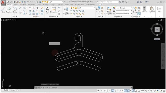This screenshot has height=93, width=166.
Task: Add a new layout with plus tab
Action: [x=18, y=90]
